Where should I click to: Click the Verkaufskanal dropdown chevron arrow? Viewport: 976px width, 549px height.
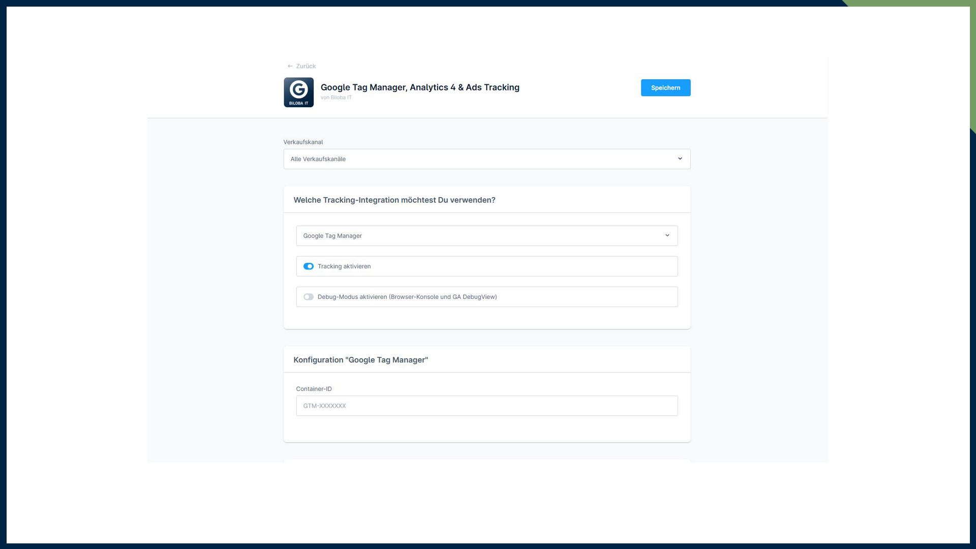[680, 159]
